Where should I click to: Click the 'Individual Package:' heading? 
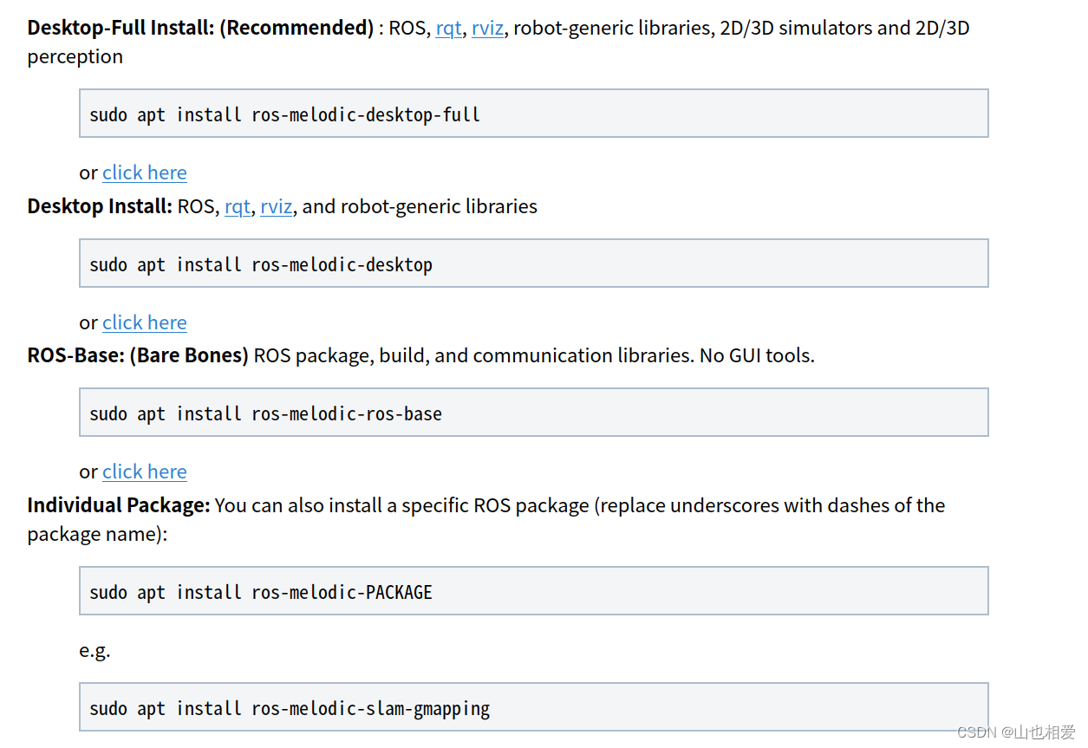tap(119, 505)
